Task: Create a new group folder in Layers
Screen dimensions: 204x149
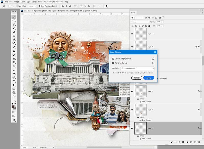Action: 191,142
